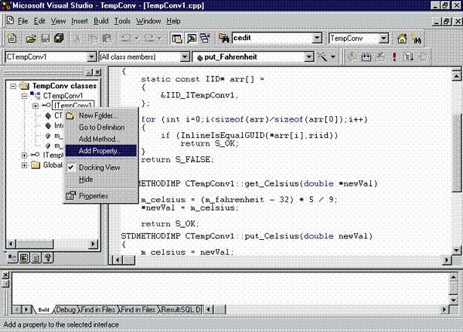463x332 pixels.
Task: Open the TempConv combo box arrow
Action: 383,38
